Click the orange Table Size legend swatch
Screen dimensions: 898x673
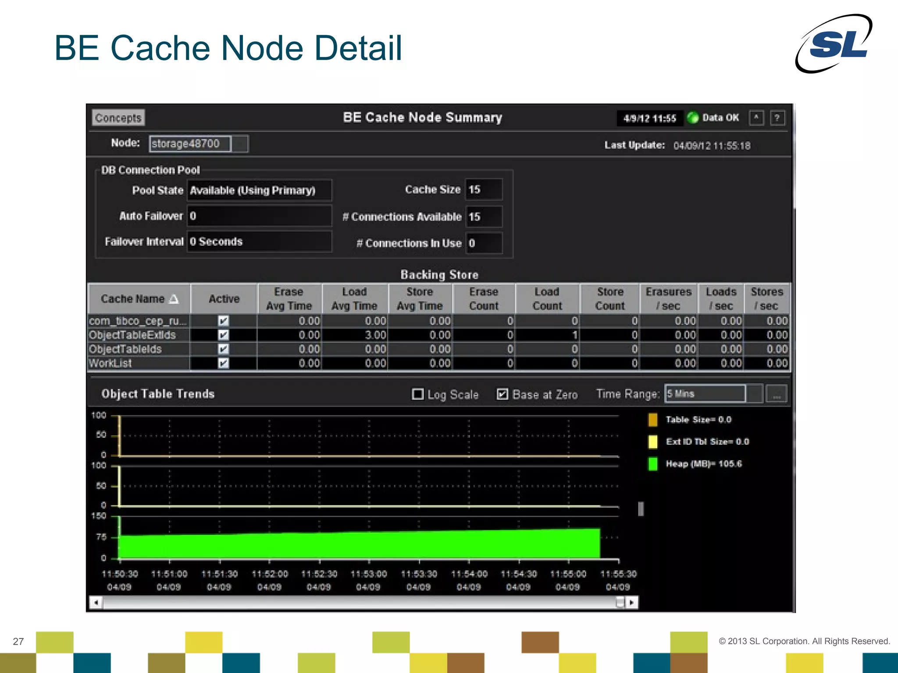pyautogui.click(x=653, y=420)
